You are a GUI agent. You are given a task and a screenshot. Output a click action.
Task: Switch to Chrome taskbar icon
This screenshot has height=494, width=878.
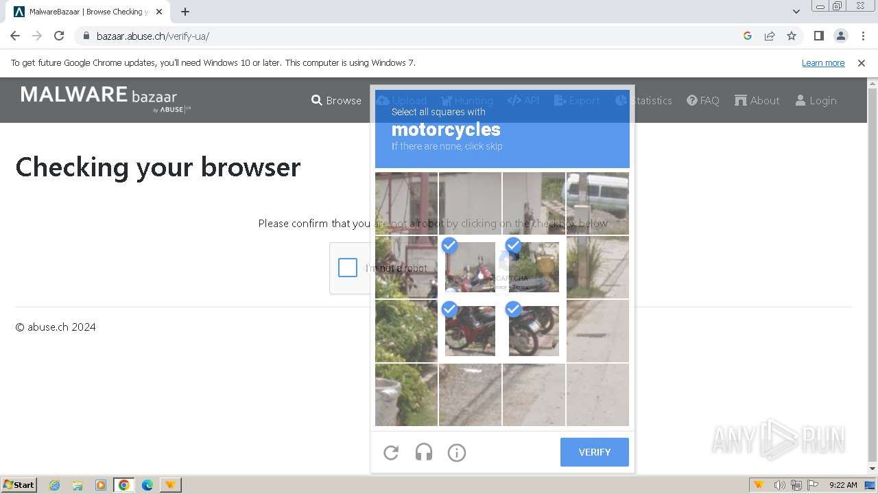tap(124, 484)
